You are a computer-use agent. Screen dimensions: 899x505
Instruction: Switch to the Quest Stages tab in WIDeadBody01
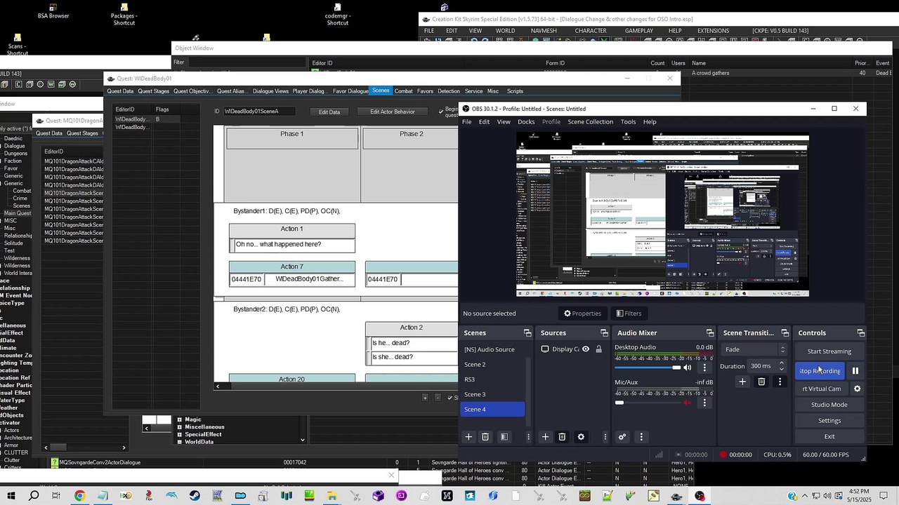pos(153,91)
